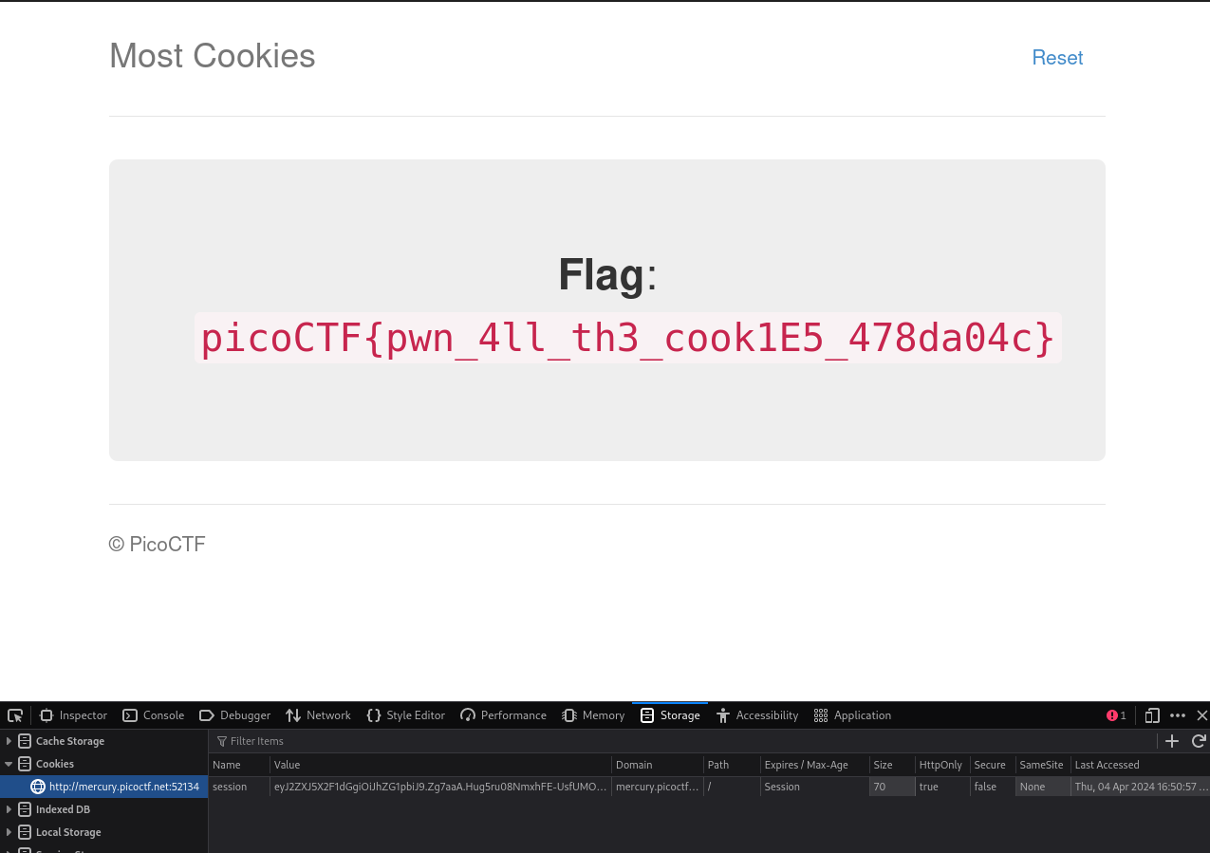Open the devtools three-dot options menu
1210x853 pixels.
point(1178,715)
